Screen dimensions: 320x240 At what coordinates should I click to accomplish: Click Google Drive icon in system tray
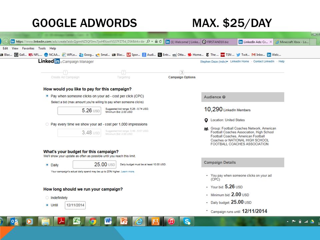click(x=312, y=221)
